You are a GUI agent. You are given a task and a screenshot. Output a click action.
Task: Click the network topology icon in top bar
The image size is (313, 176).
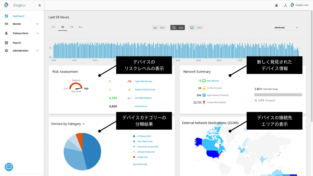tap(285, 5)
